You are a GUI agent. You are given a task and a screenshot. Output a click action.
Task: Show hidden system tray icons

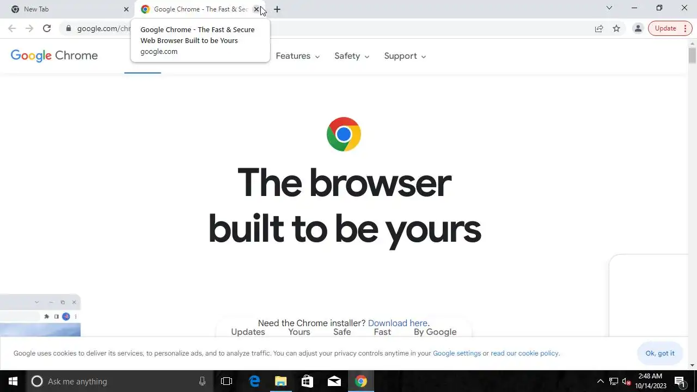601,381
